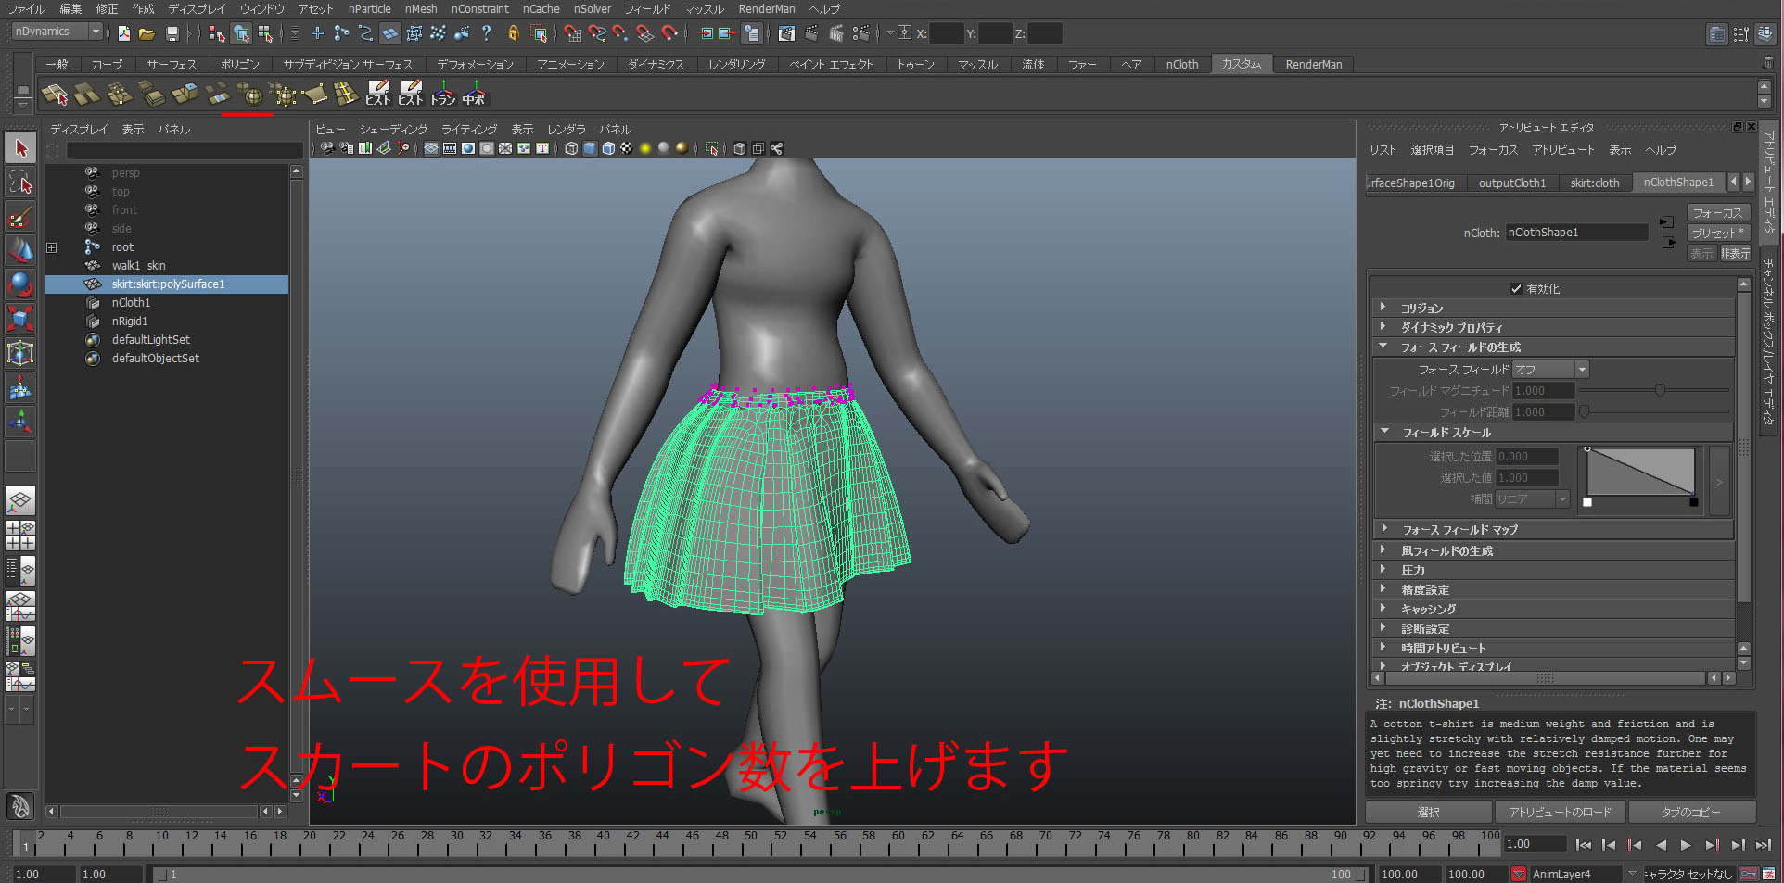The image size is (1784, 883).
Task: Toggle the viewport grid display icon
Action: tap(431, 148)
